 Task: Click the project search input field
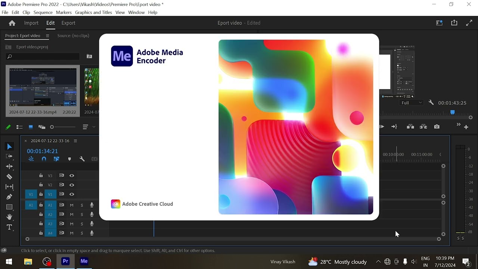coord(43,56)
